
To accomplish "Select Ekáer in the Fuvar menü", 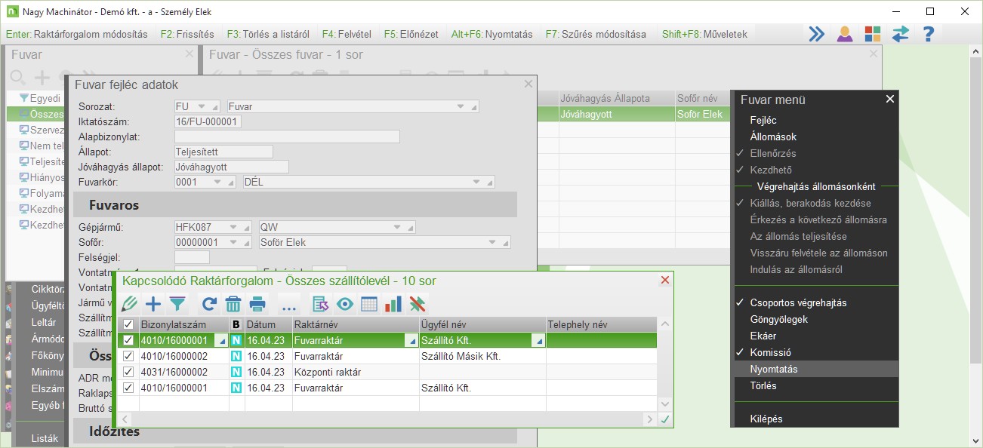I will pyautogui.click(x=763, y=336).
